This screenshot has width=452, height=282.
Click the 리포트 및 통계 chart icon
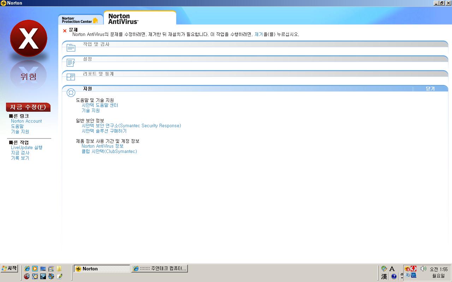(71, 77)
